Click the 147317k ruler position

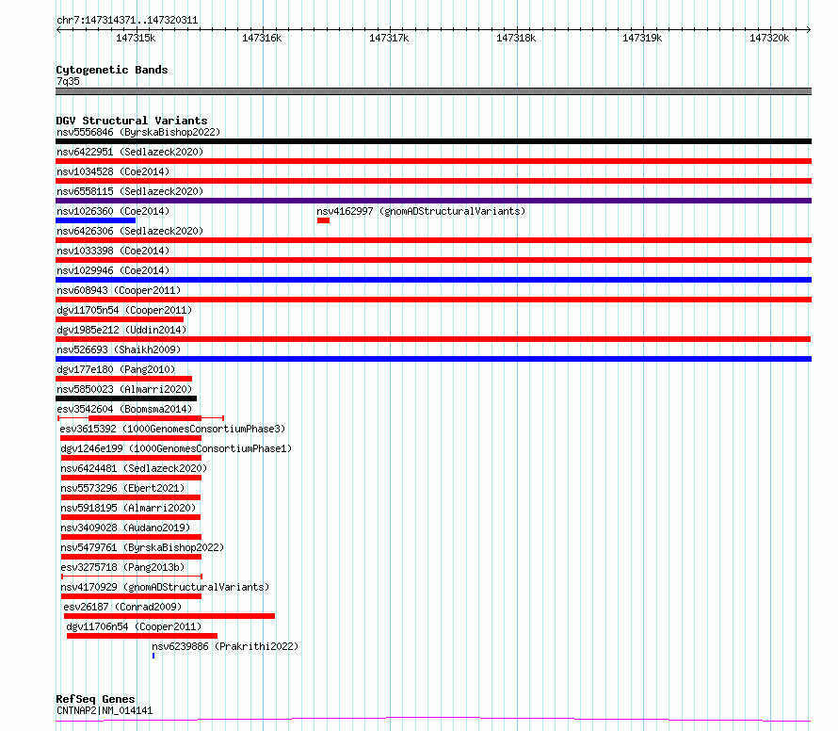pos(389,38)
